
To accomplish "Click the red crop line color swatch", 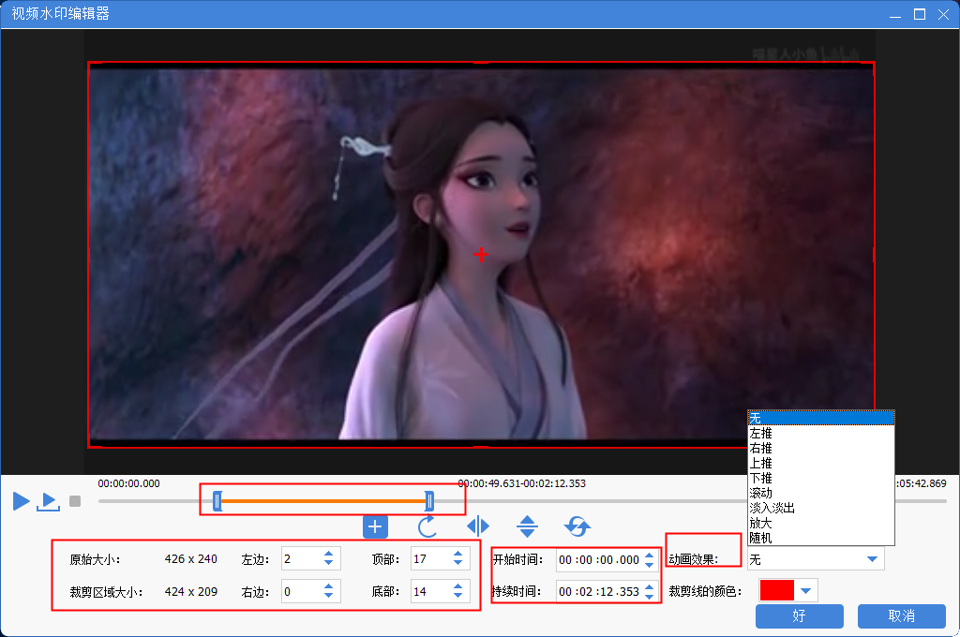I will pyautogui.click(x=776, y=590).
